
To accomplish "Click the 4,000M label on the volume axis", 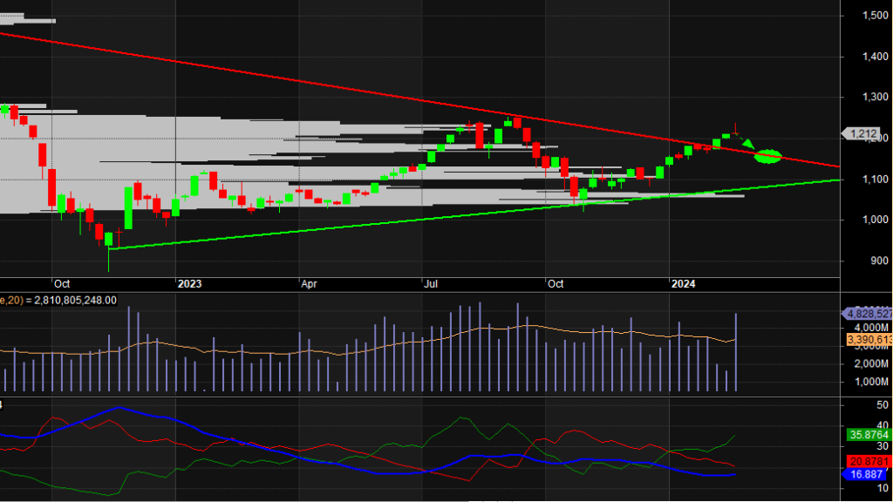I will click(868, 328).
